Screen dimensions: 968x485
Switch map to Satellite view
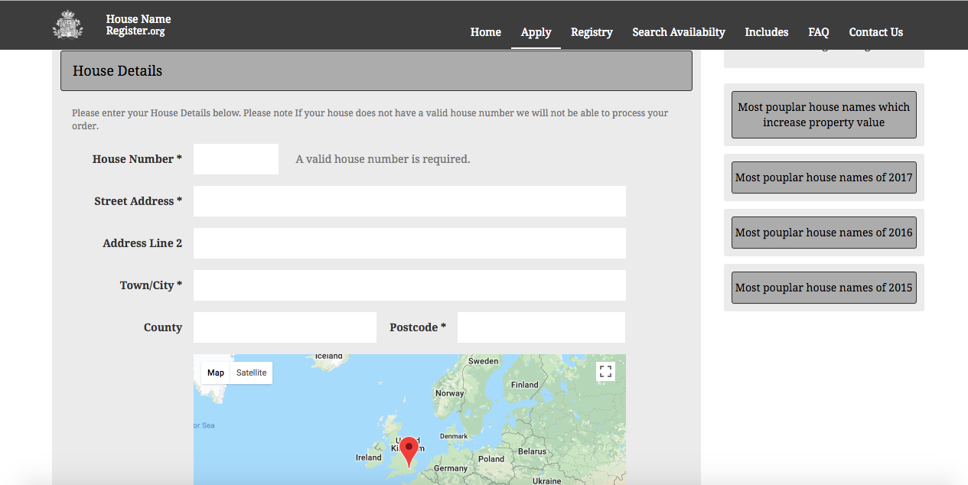pyautogui.click(x=251, y=373)
